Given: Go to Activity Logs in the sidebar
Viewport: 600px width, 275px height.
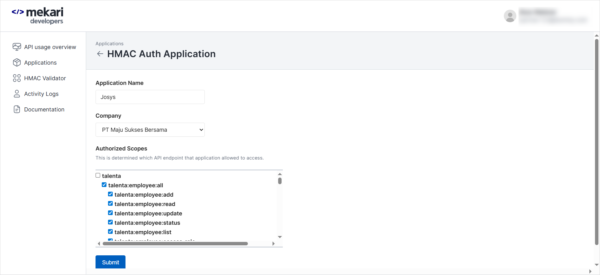Looking at the screenshot, I should [x=41, y=94].
